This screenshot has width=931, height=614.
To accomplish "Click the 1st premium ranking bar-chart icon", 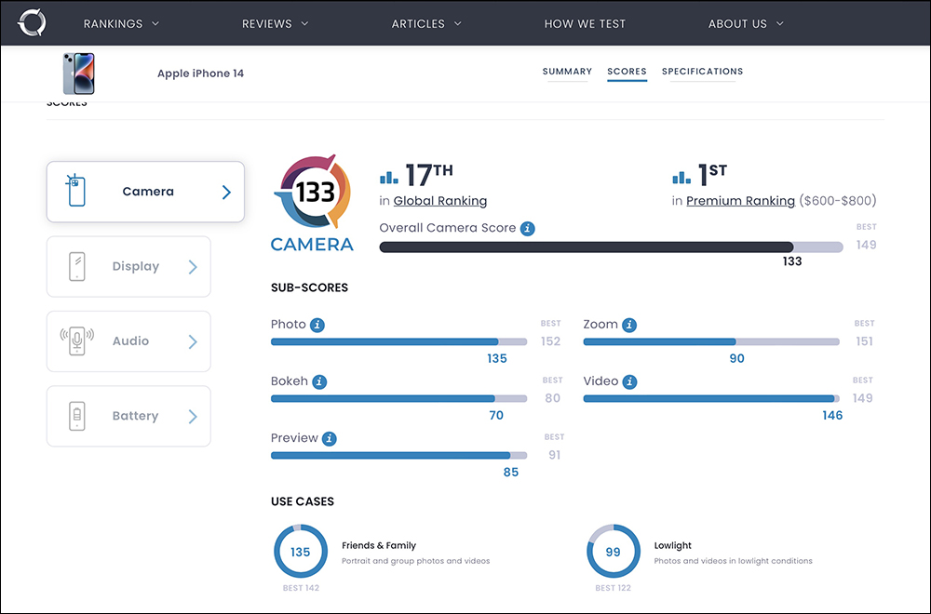I will [681, 177].
